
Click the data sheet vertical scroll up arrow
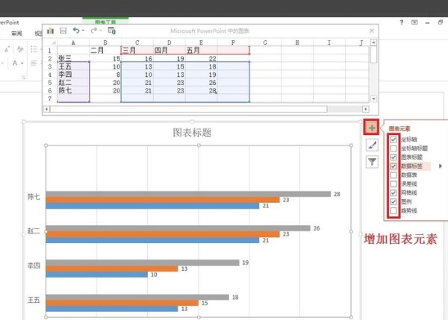[x=373, y=43]
